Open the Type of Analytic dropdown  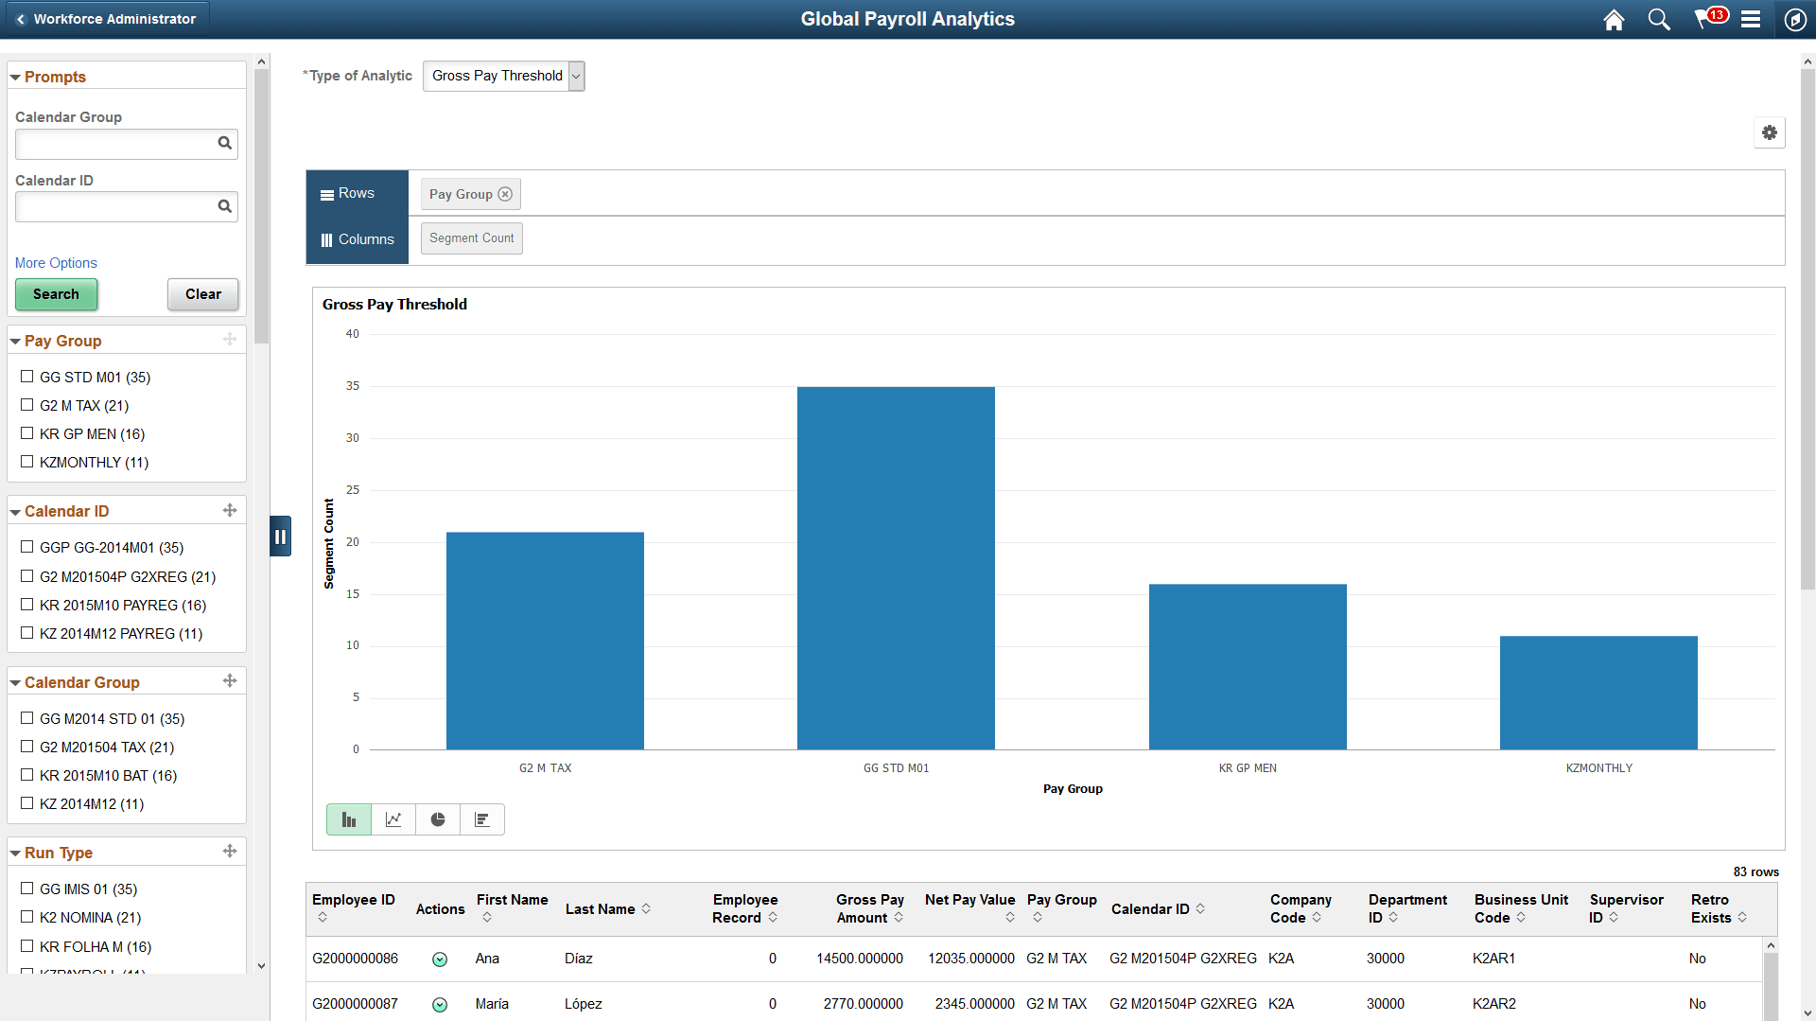(575, 76)
